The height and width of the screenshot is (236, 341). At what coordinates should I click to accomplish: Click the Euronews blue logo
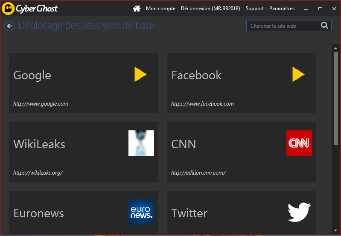coord(141,212)
